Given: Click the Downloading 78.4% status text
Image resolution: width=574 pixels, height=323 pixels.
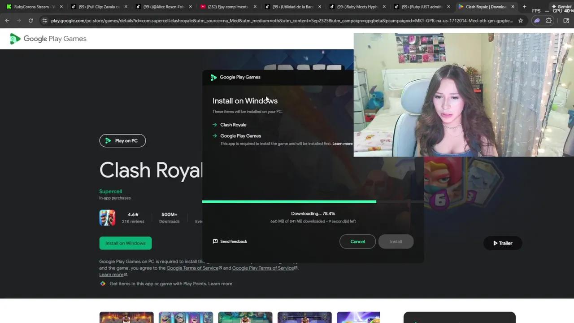Looking at the screenshot, I should click(x=313, y=214).
